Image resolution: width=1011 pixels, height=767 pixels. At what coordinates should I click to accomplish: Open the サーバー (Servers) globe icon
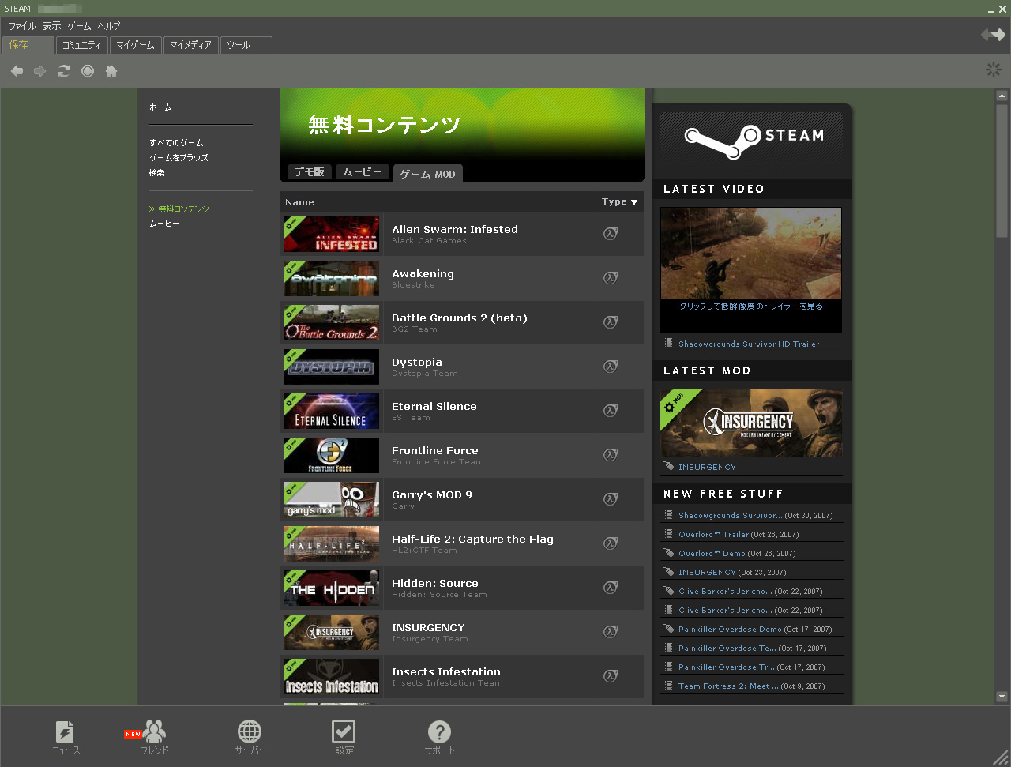pyautogui.click(x=250, y=731)
